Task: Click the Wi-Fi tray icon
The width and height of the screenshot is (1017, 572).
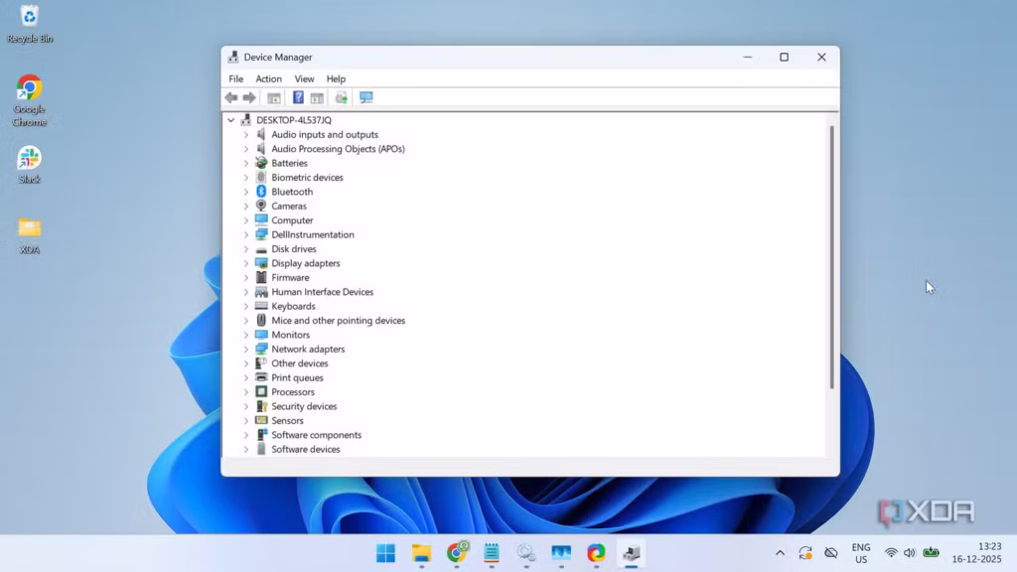Action: pos(891,553)
